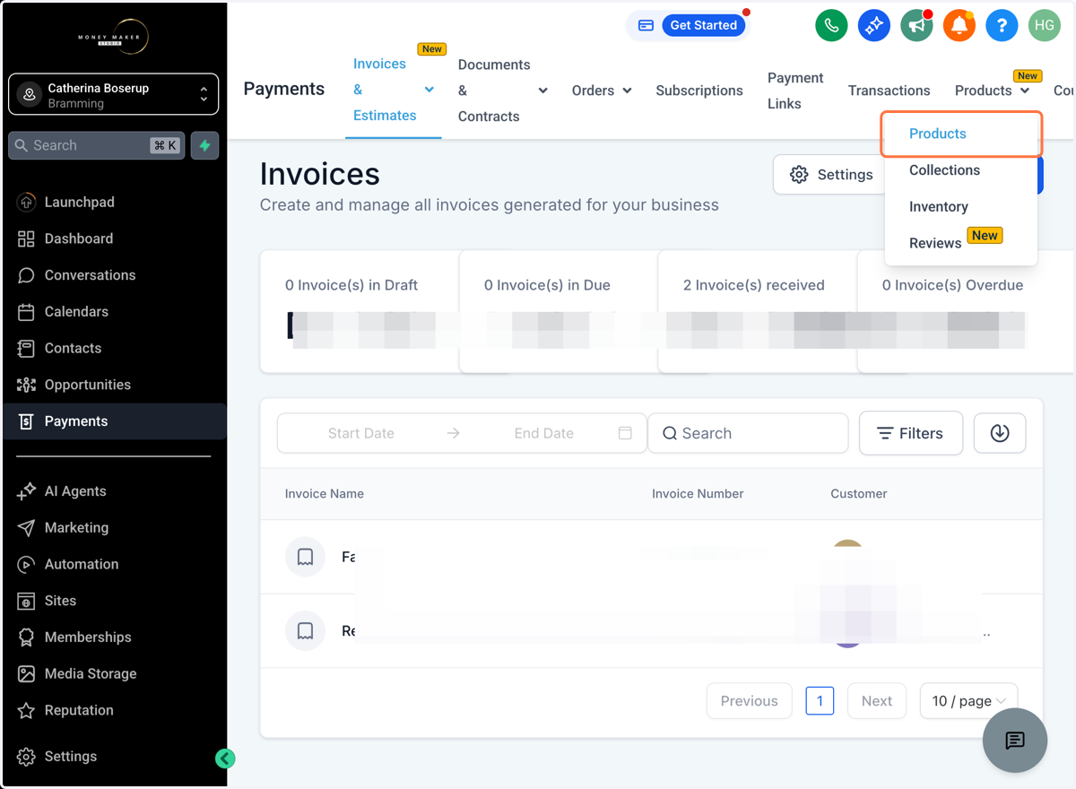Image resolution: width=1076 pixels, height=789 pixels.
Task: Click the 0 Invoice(s) in Due card
Action: point(559,311)
